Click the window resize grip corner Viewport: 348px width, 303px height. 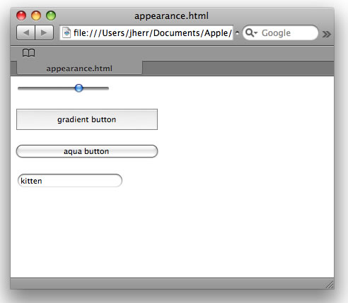tap(330, 285)
